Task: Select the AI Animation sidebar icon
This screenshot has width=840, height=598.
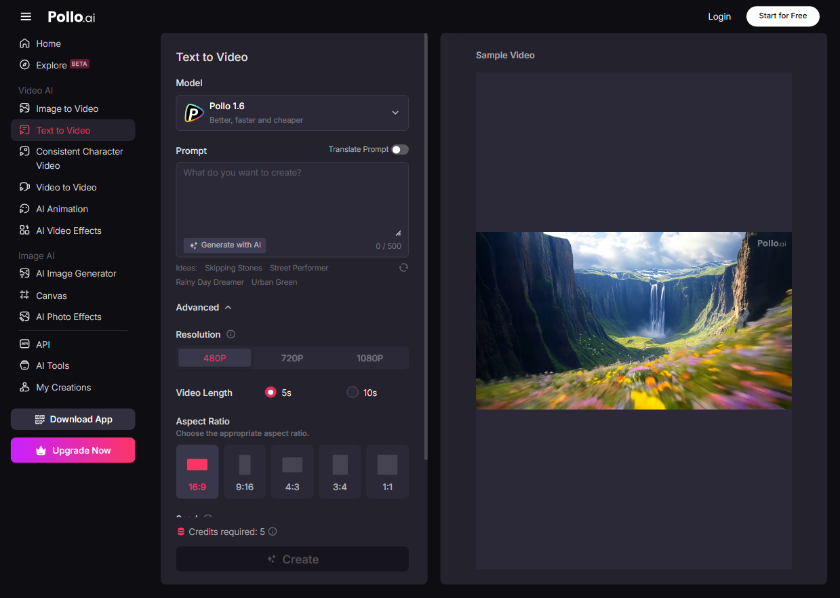Action: [24, 209]
